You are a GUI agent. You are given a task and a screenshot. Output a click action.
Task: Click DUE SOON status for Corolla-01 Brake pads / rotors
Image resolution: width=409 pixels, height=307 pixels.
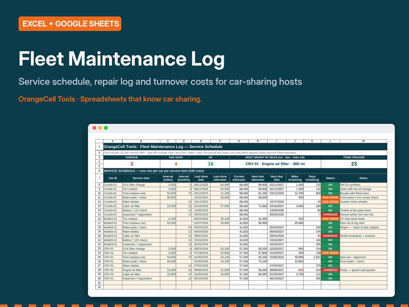tap(330, 198)
